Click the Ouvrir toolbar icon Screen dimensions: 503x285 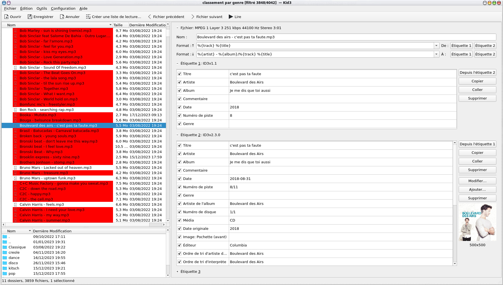click(6, 17)
